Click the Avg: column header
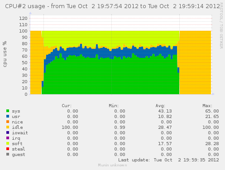This screenshot has width=225, height=170. pyautogui.click(x=160, y=106)
